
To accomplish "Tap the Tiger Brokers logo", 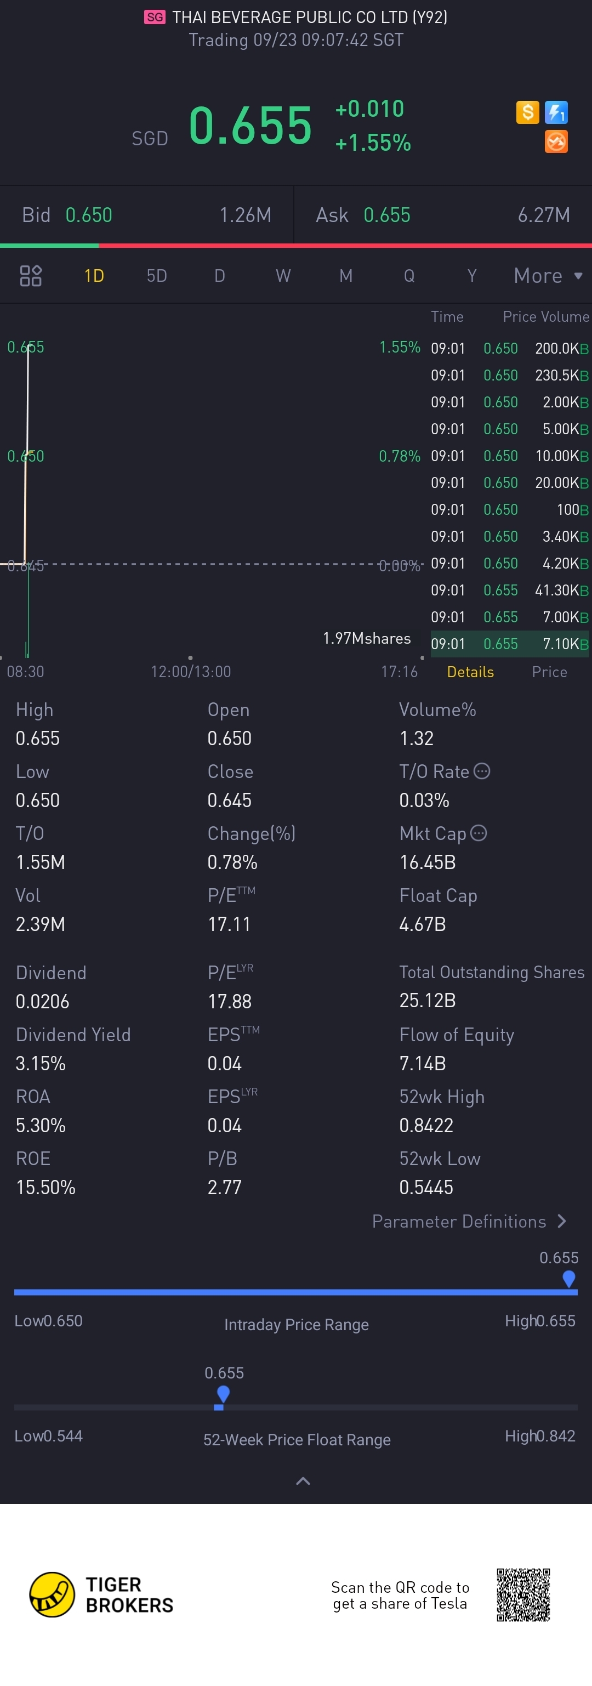I will pyautogui.click(x=101, y=1594).
